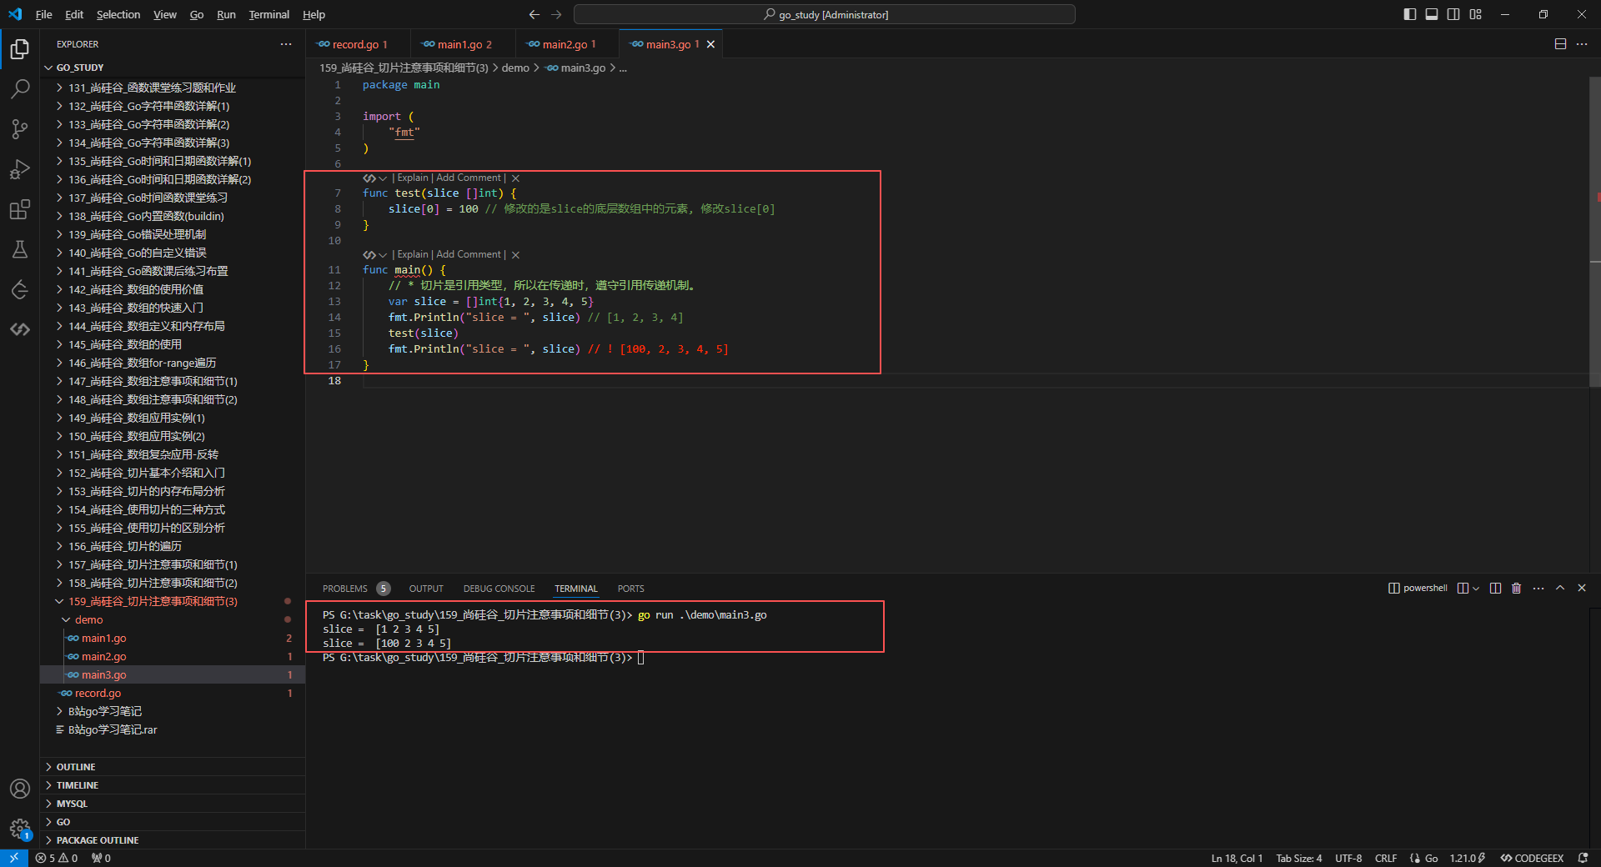Open terminal panel More Actions menu

click(1538, 589)
